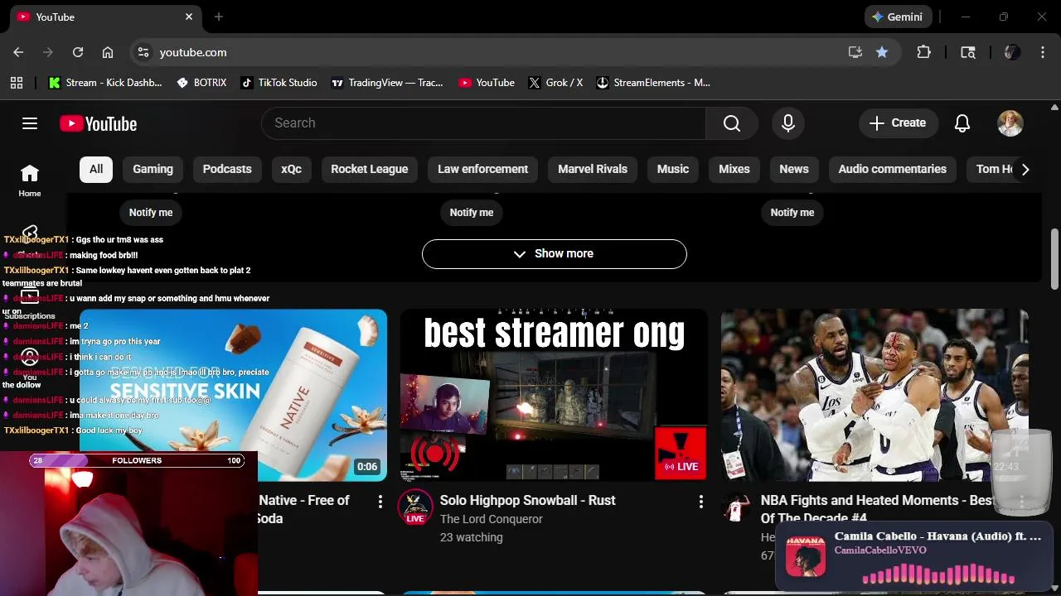Screen dimensions: 1061x596
Task: Open Gemini in Chrome
Action: click(899, 17)
